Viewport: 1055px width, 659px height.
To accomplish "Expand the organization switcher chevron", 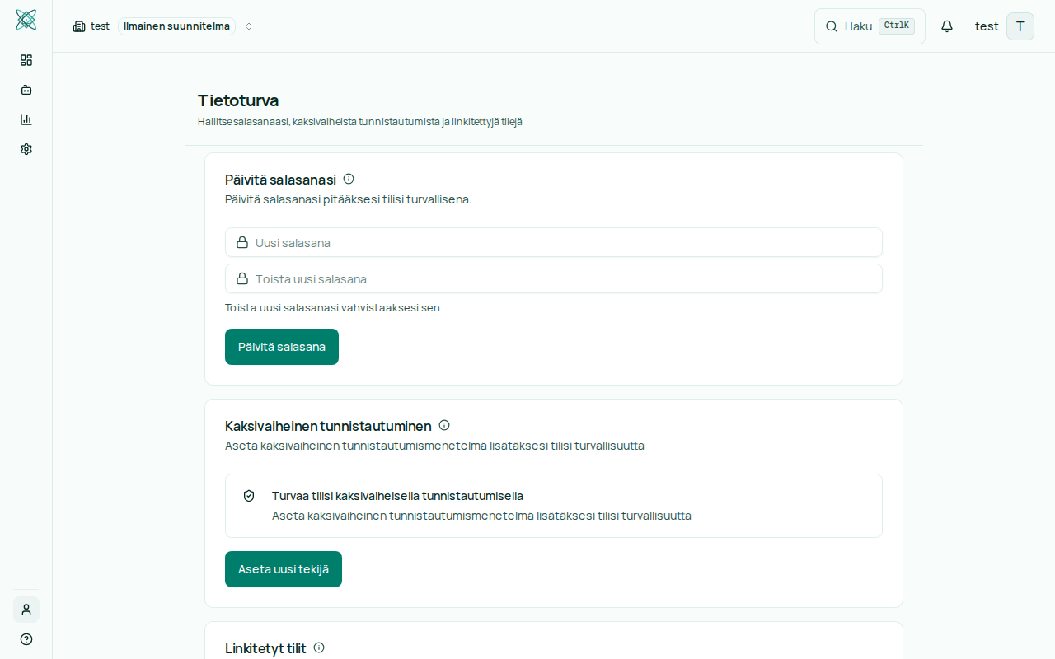I will [x=249, y=26].
